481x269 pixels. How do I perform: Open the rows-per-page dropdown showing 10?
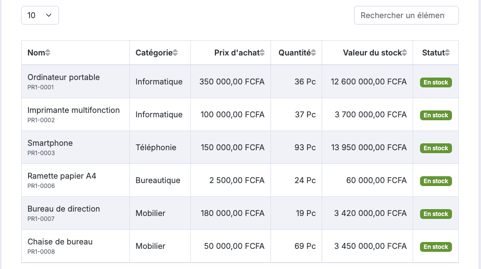(x=40, y=15)
